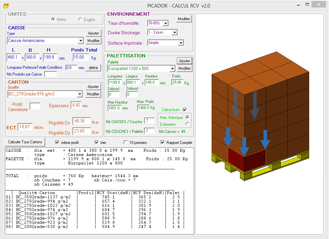Click Modifier button in PALETTISATION section

[x=184, y=68]
